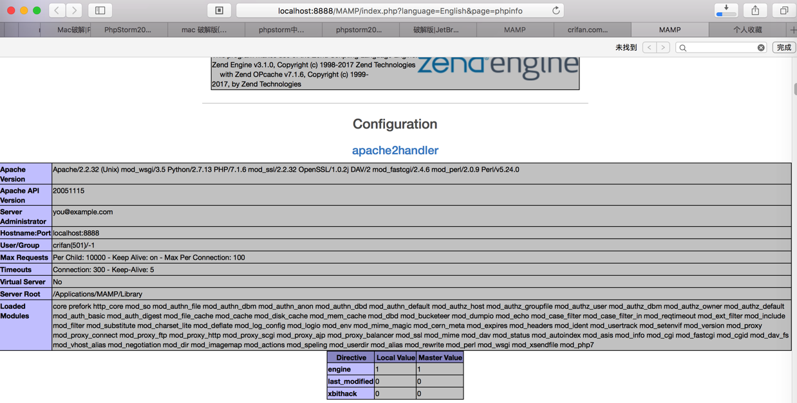This screenshot has height=403, width=797.
Task: Click the engine directive cell
Action: point(351,370)
